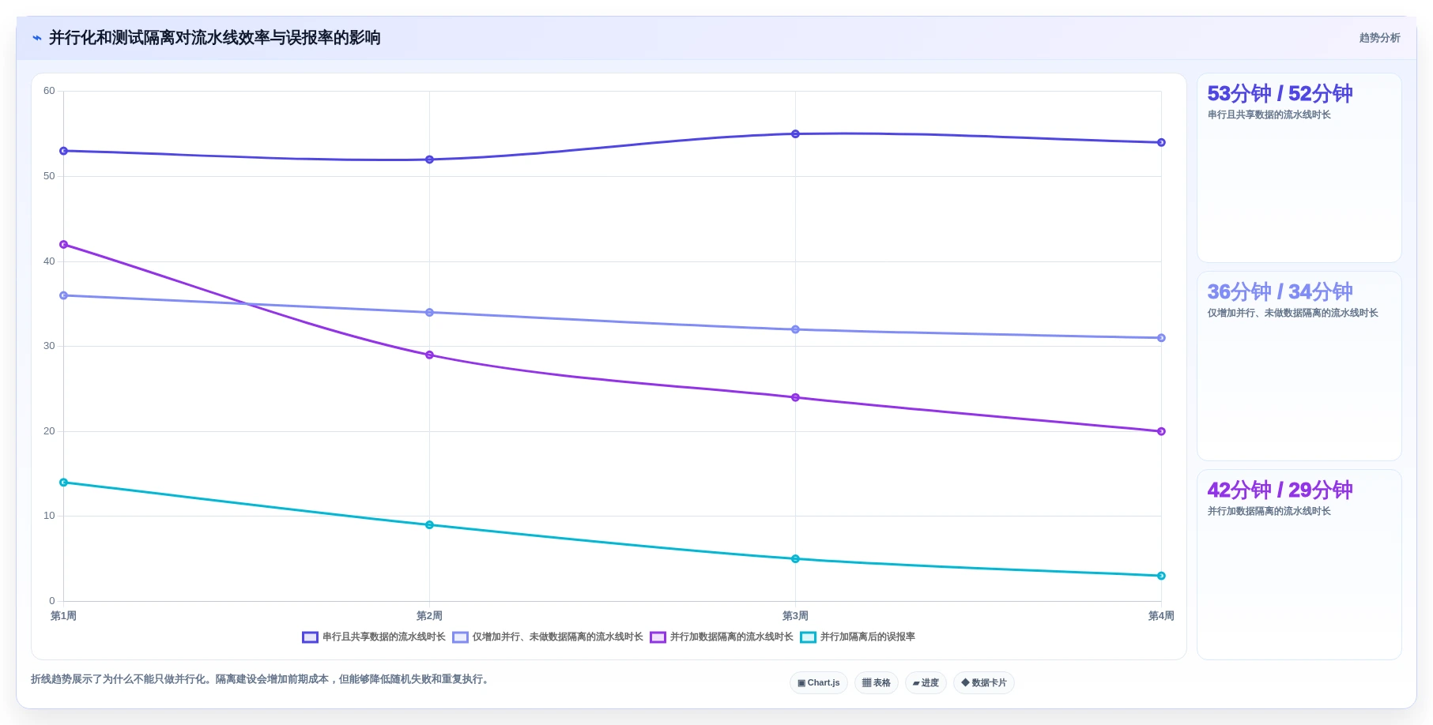Viewport: 1433px width, 725px height.
Task: Select the 数据卡片 tag pill
Action: [x=984, y=682]
